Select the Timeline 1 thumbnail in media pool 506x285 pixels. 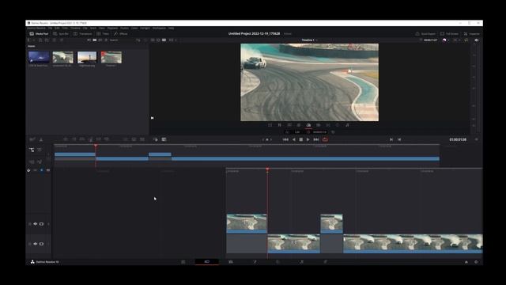coord(111,57)
